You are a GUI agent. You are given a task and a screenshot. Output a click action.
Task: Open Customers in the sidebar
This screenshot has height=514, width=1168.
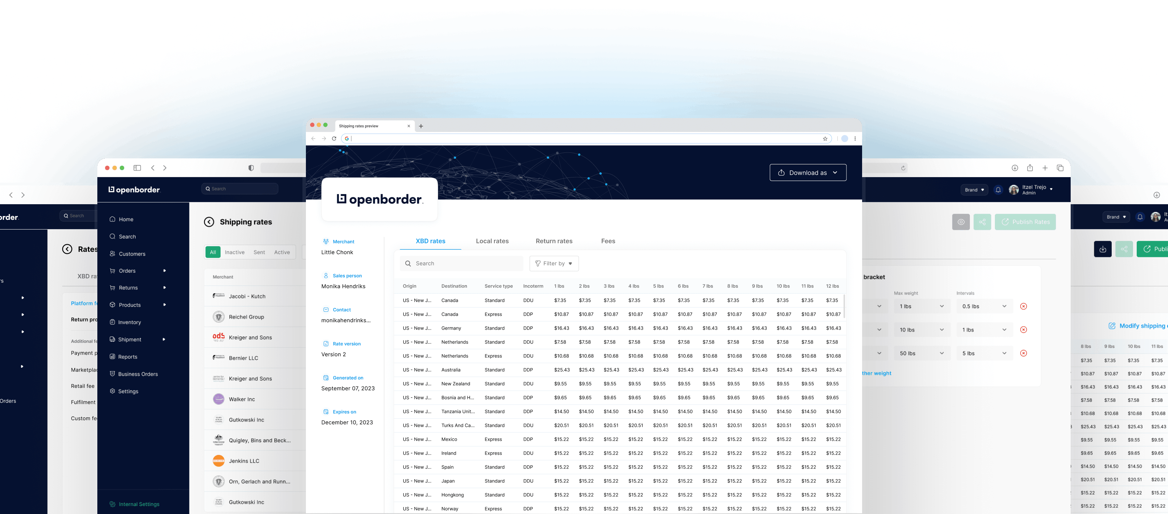[x=127, y=254]
